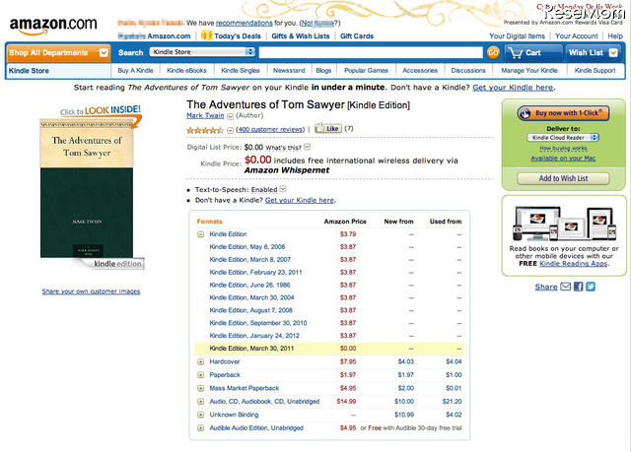Select Kindle Edition, September 30, 2010

click(258, 323)
